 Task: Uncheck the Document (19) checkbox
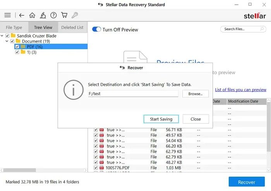12,41
